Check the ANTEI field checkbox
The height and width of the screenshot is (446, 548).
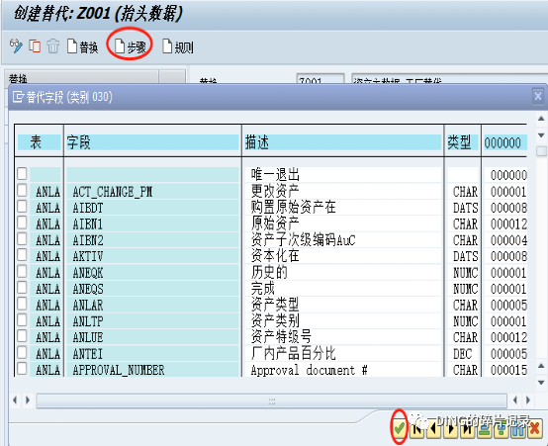[x=22, y=352]
